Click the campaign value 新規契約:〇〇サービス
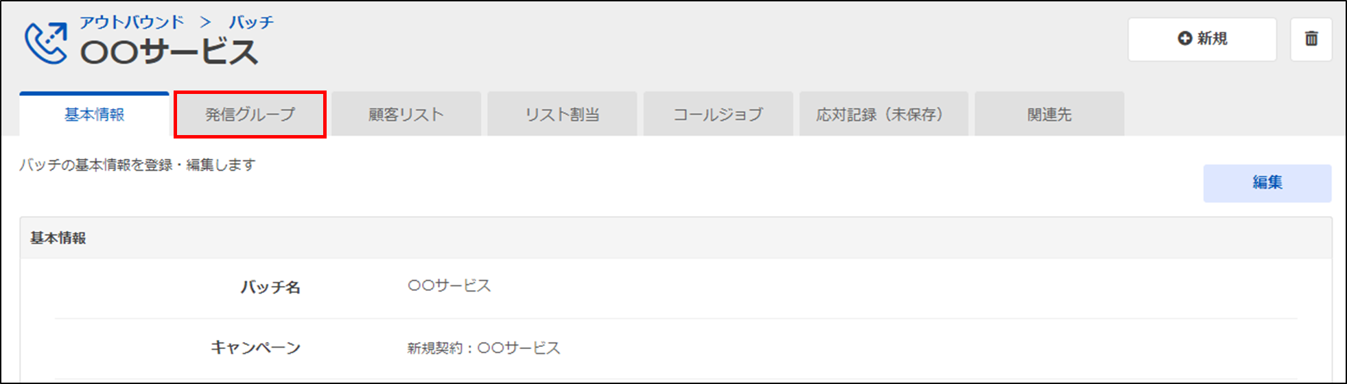This screenshot has width=1347, height=384. tap(484, 348)
